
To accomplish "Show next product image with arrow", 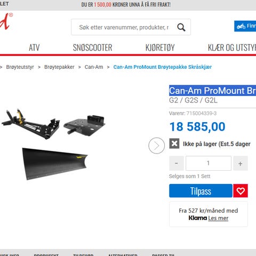I will tap(157, 146).
